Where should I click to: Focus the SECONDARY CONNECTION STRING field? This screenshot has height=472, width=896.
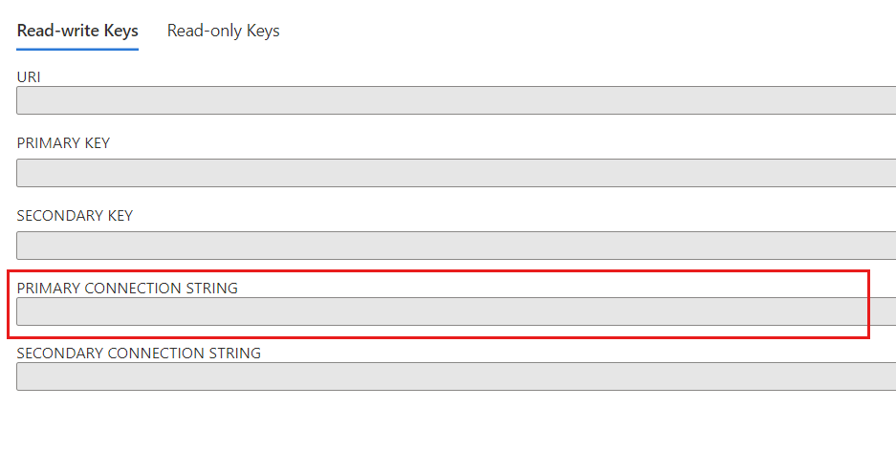point(456,376)
